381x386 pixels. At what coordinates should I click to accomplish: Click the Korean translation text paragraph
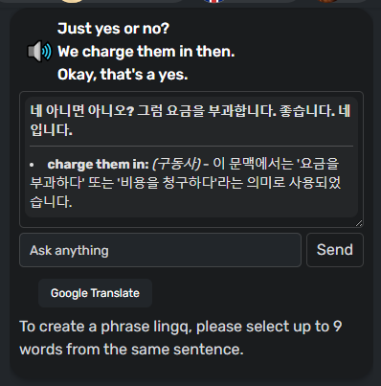[190, 121]
